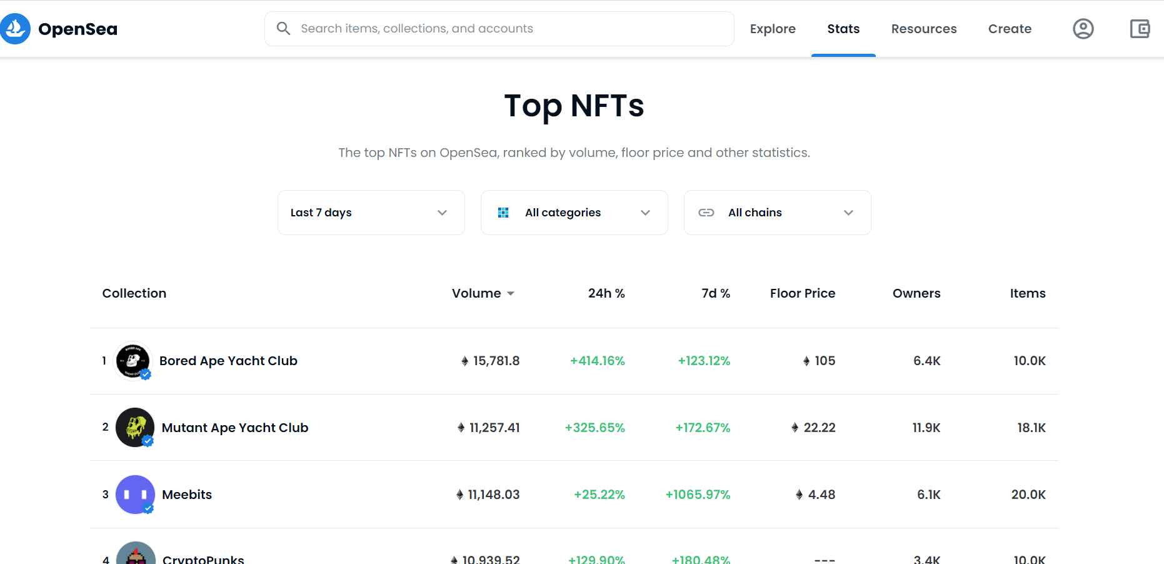Click the 6.4K owners value
The image size is (1164, 564).
pyautogui.click(x=926, y=361)
